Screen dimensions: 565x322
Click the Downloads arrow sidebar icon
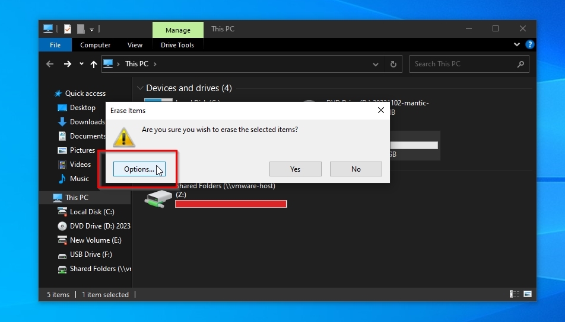pyautogui.click(x=62, y=122)
